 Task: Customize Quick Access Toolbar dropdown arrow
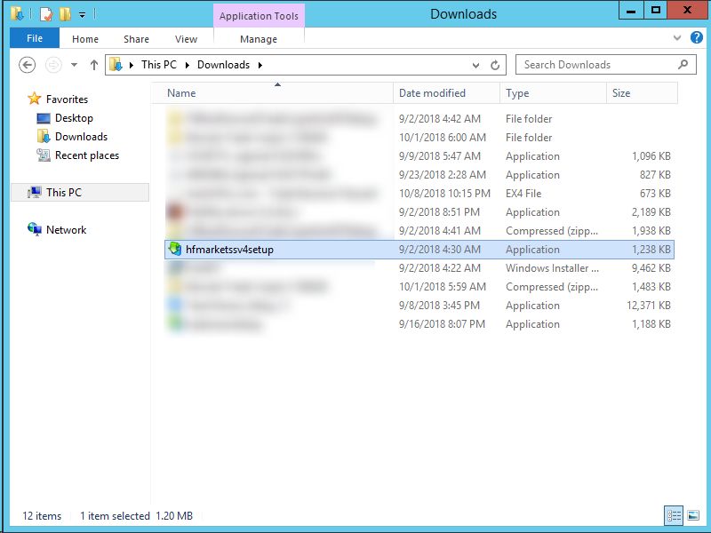[82, 14]
